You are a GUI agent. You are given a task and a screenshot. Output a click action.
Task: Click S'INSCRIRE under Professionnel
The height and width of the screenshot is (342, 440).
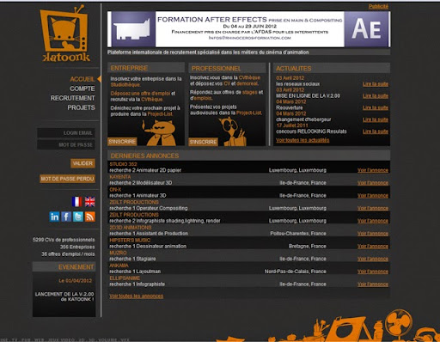[203, 142]
